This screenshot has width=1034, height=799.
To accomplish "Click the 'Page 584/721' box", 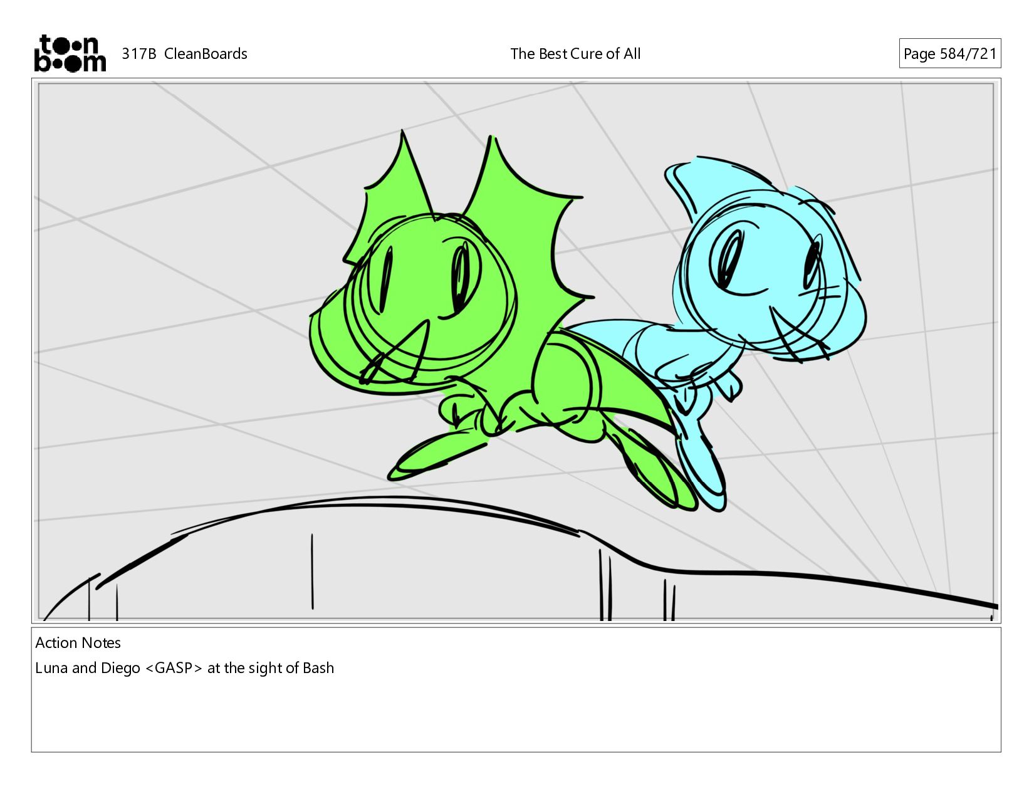I will pos(949,53).
